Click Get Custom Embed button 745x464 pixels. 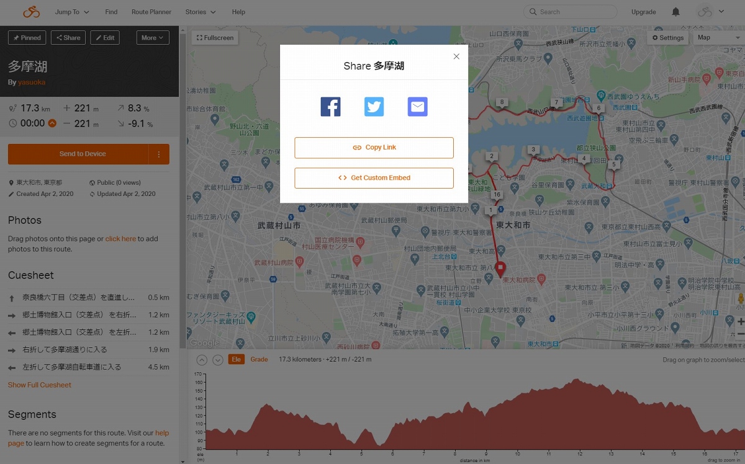point(374,178)
